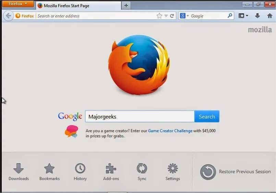This screenshot has width=276, height=193.
Task: Close the Firefox window
Action: (x=270, y=4)
